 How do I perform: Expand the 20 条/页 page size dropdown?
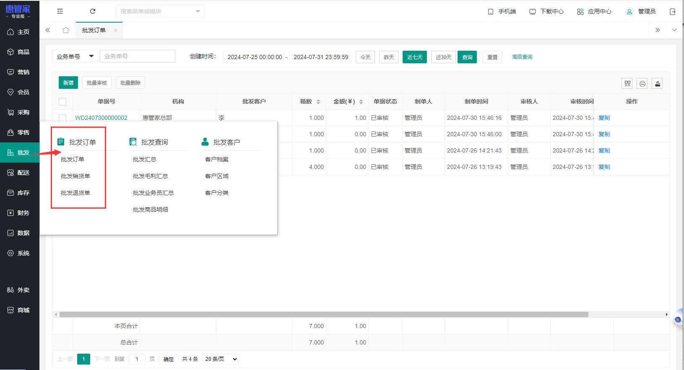221,359
